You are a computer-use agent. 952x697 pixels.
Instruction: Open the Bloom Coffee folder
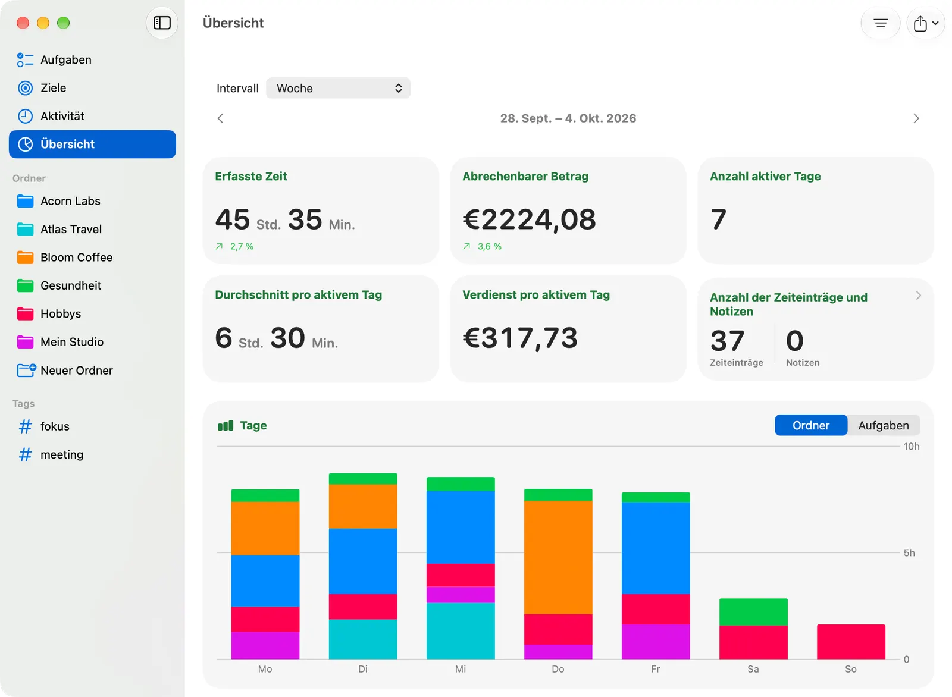pyautogui.click(x=92, y=258)
